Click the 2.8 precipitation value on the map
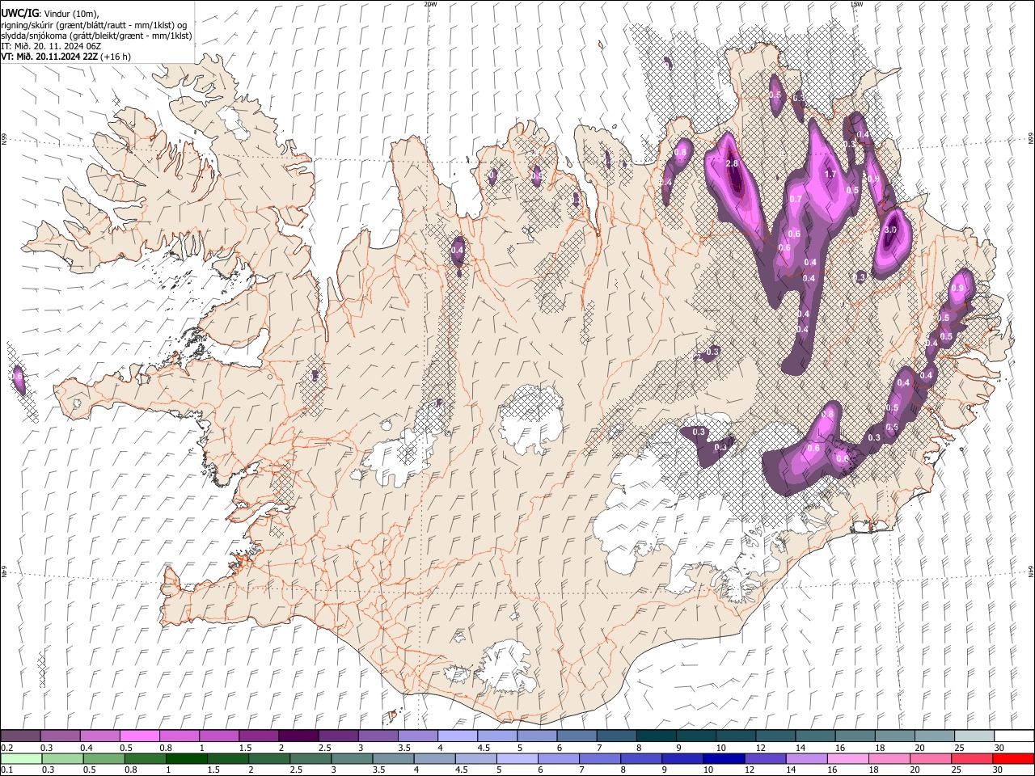The width and height of the screenshot is (1035, 776). [x=733, y=163]
